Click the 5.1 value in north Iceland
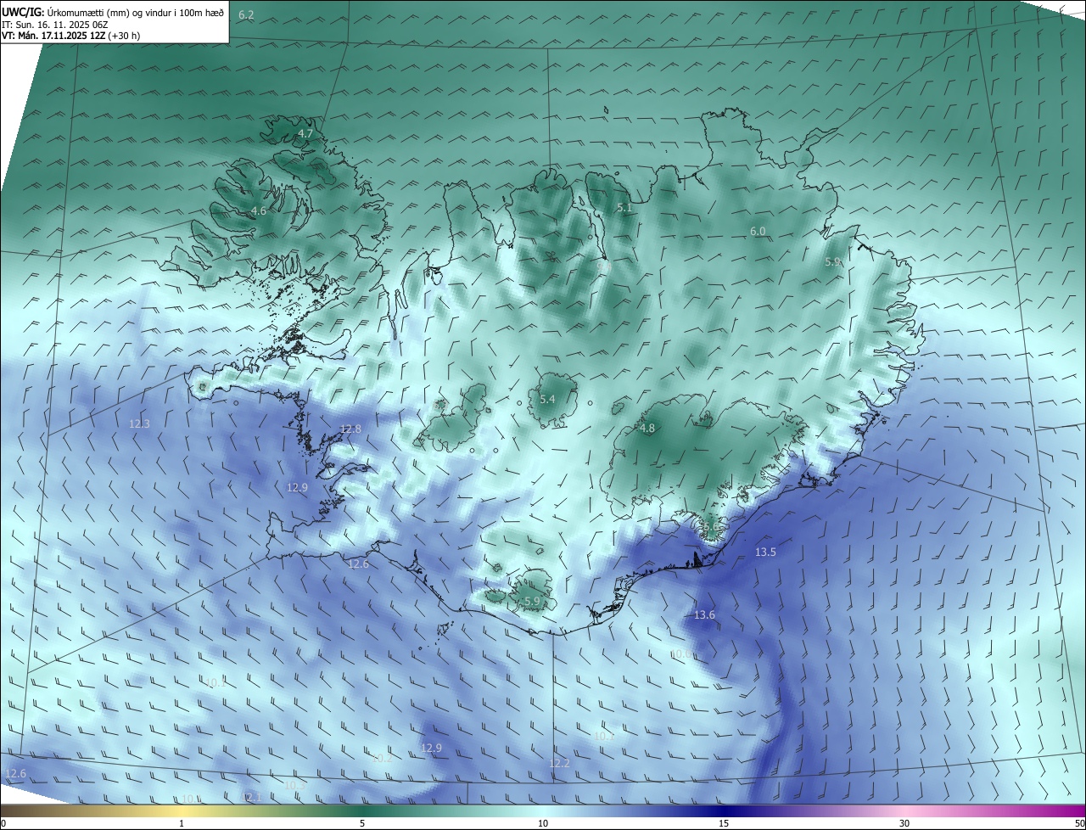1086x830 pixels. click(625, 207)
